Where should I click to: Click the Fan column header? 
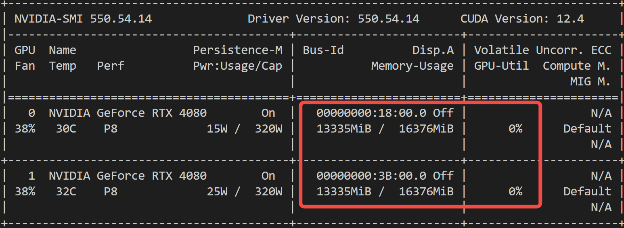click(x=25, y=66)
